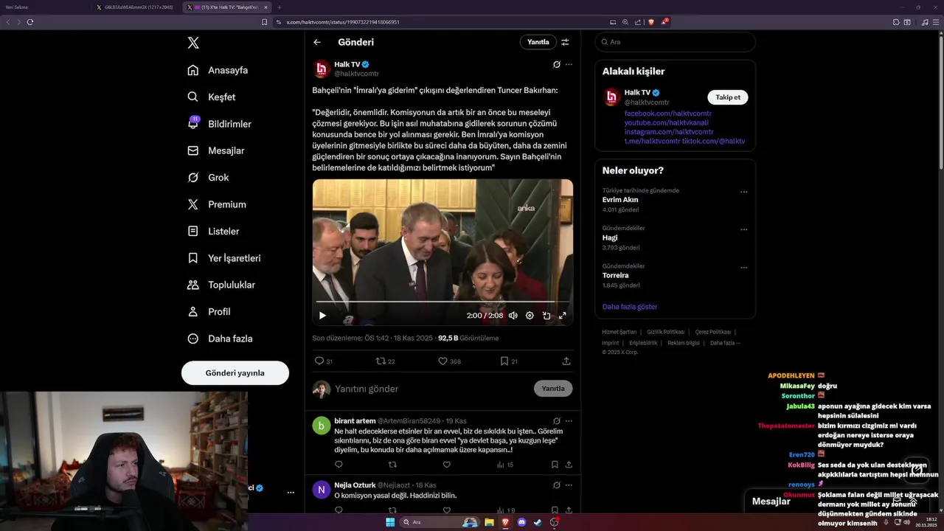Click Grok icon on birant artem reply
The image size is (944, 531).
(557, 421)
